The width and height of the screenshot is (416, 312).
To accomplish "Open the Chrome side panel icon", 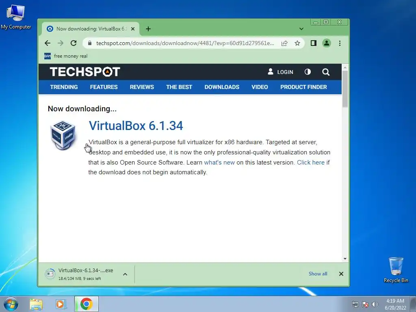I will [314, 43].
